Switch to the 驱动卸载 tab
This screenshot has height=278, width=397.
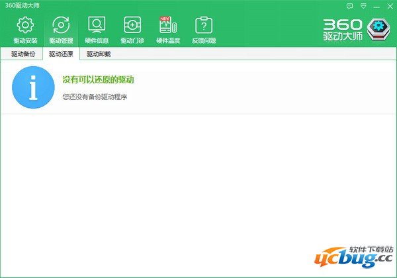coord(99,54)
